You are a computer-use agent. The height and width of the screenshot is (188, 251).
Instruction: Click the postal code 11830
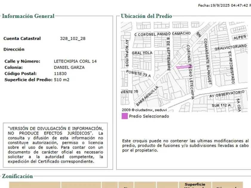[60, 74]
